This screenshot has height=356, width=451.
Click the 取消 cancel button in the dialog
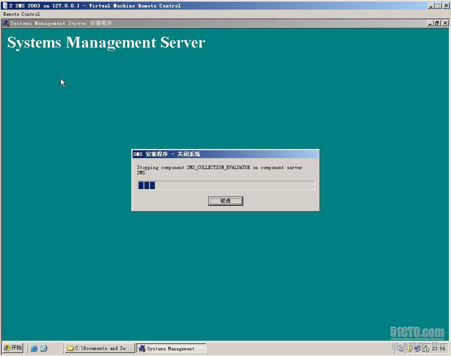pyautogui.click(x=226, y=201)
